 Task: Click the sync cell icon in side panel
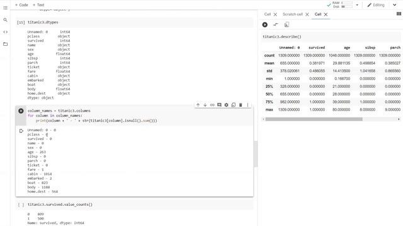click(x=276, y=24)
